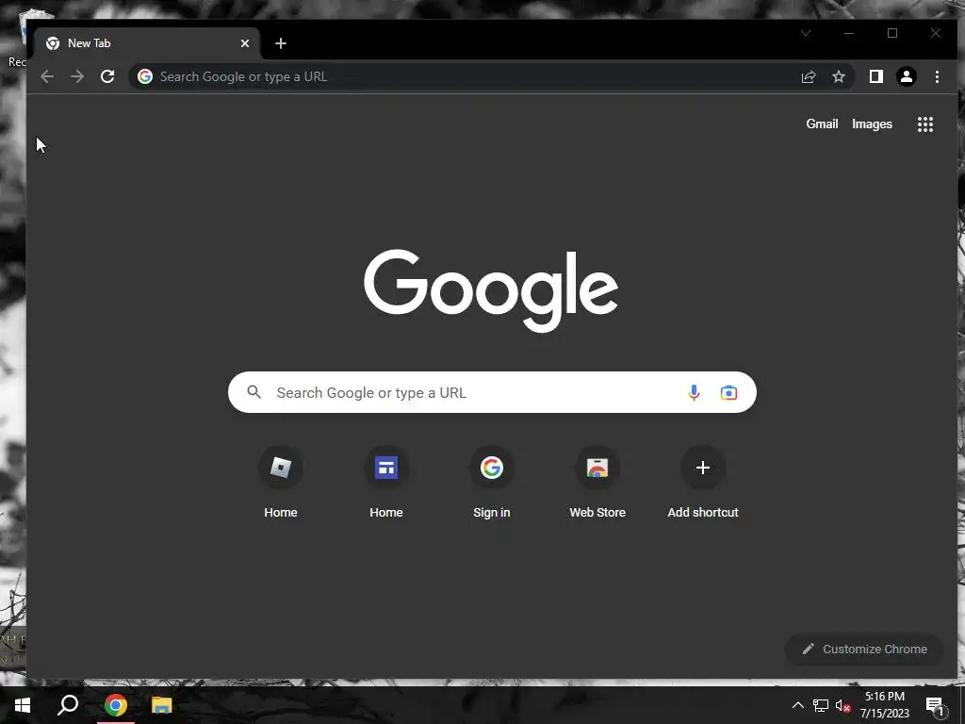
Task: Open a new tab with plus button
Action: point(281,43)
